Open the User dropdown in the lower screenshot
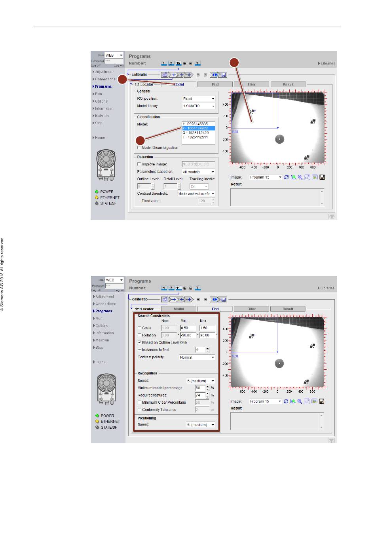The image size is (376, 549). coord(114,280)
